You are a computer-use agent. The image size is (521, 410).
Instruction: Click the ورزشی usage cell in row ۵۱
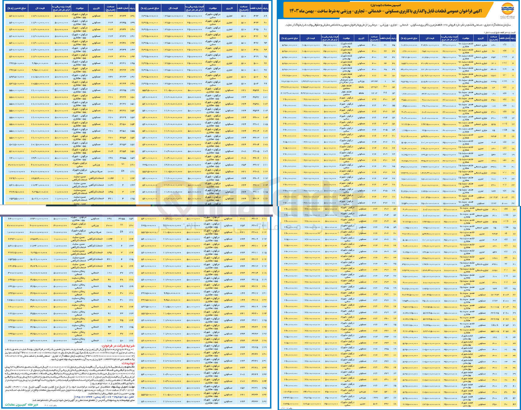coord(361,81)
